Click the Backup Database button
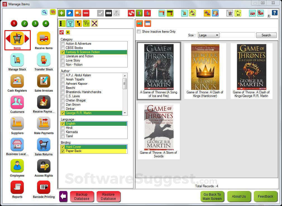Viewport: 282px width, 206px height. 82,196
